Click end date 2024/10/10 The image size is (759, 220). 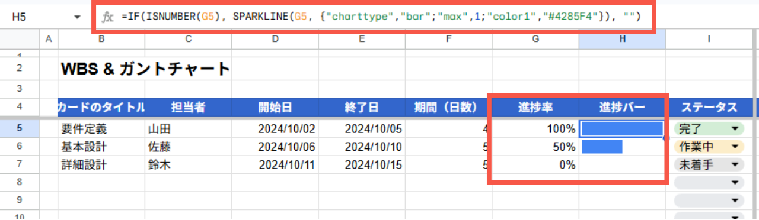click(362, 147)
